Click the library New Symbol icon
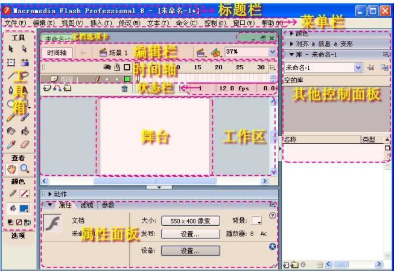The width and height of the screenshot is (394, 271). point(285,264)
